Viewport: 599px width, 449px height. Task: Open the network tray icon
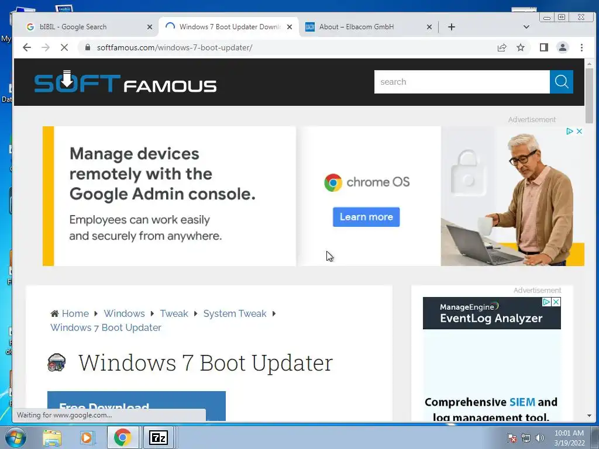click(x=526, y=437)
